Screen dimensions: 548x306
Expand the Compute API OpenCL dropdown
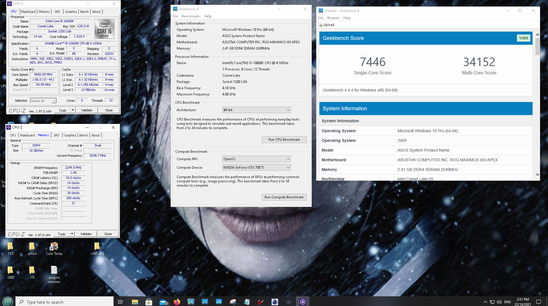256,159
